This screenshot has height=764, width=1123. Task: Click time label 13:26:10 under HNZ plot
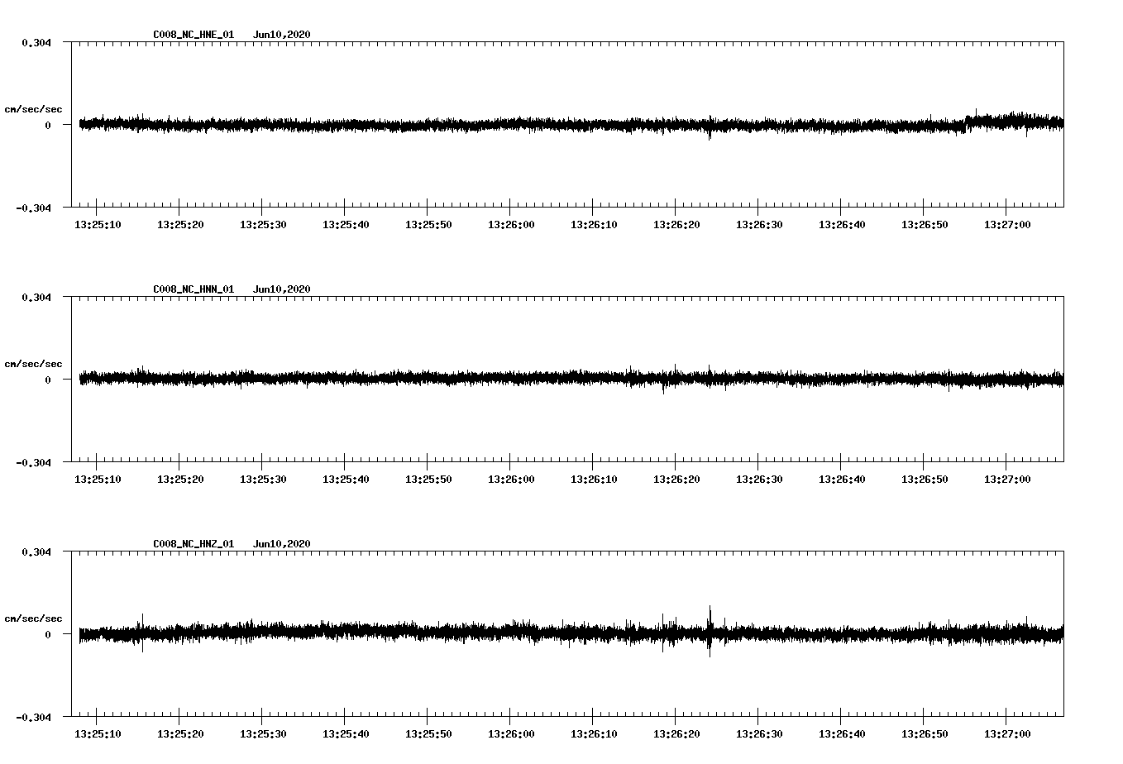pyautogui.click(x=594, y=733)
